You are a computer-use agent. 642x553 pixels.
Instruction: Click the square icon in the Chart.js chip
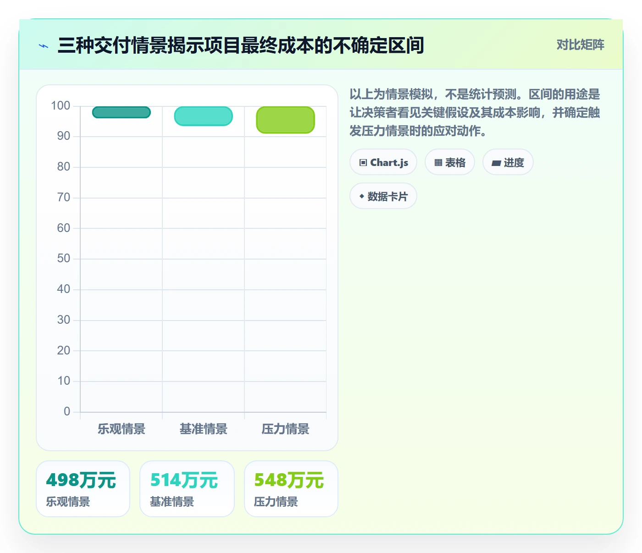[363, 163]
